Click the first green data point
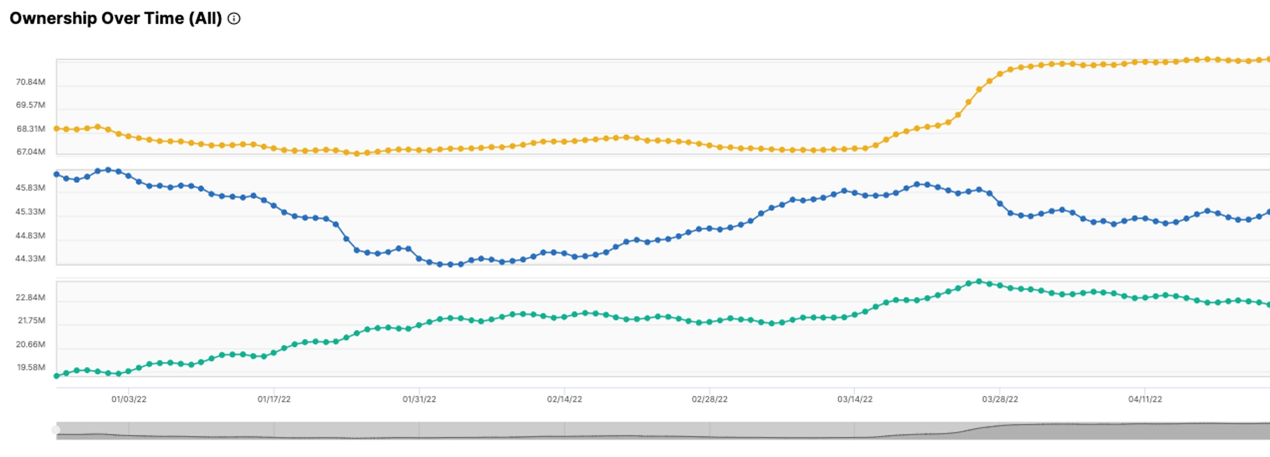This screenshot has height=457, width=1270. pos(57,376)
